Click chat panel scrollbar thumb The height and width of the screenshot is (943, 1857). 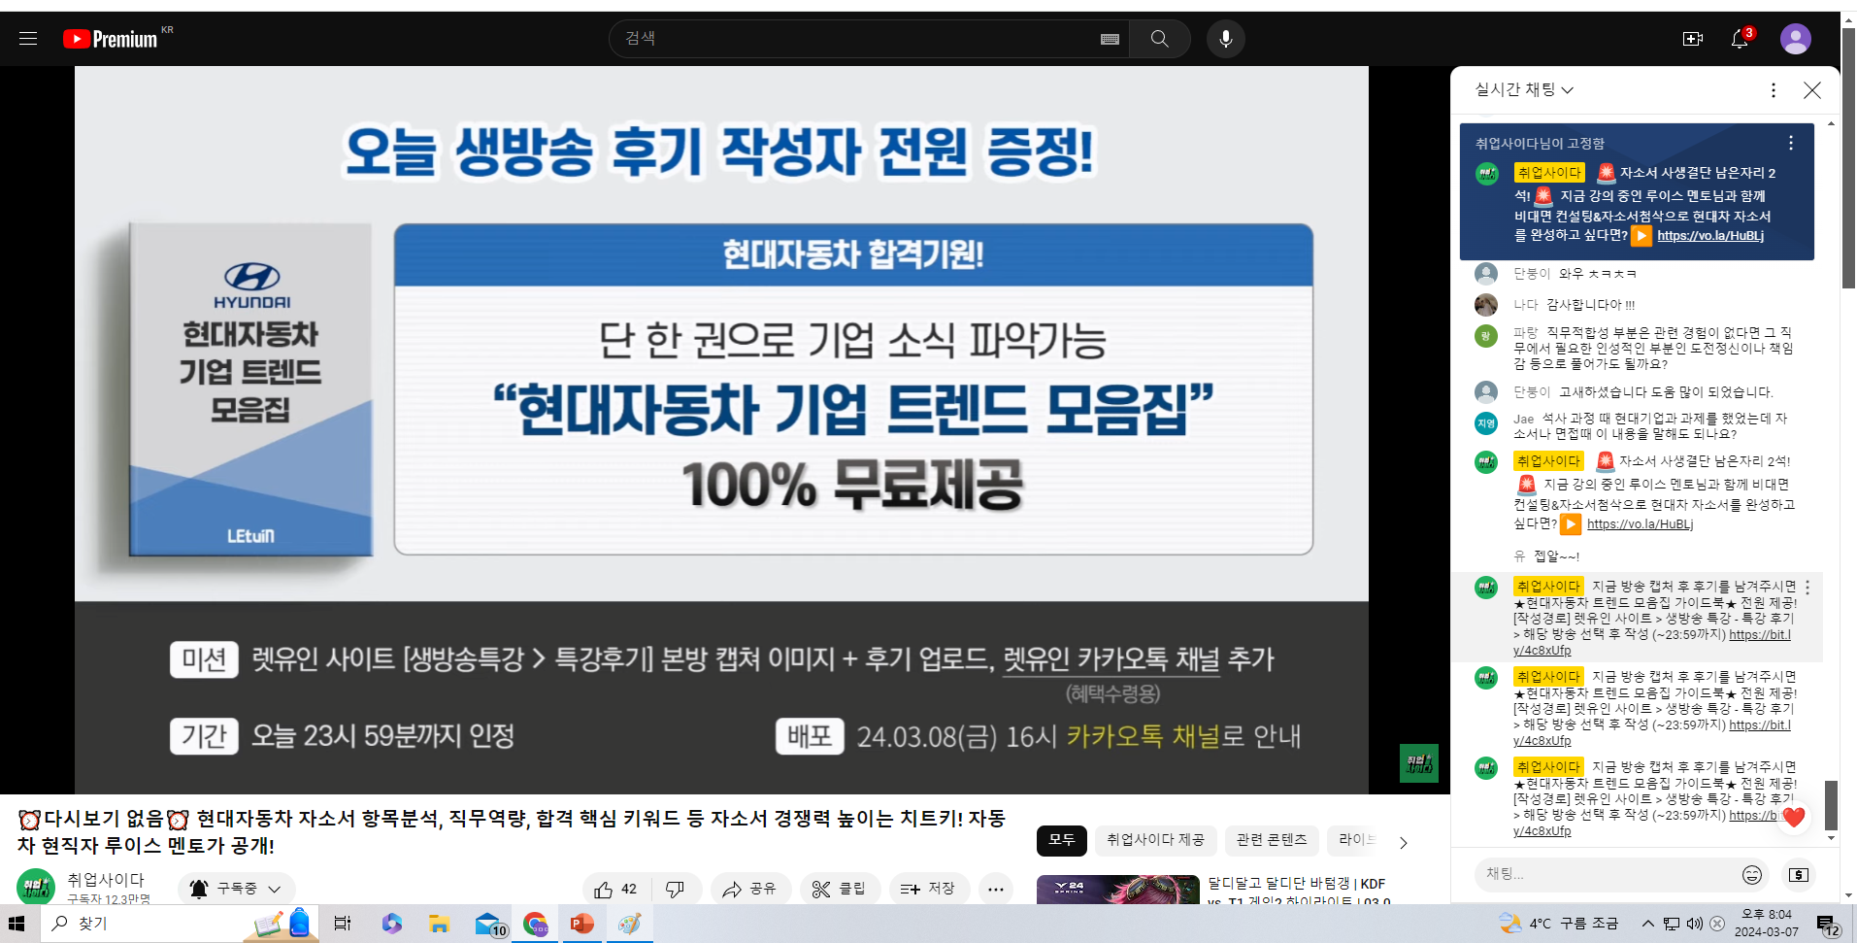(1831, 804)
